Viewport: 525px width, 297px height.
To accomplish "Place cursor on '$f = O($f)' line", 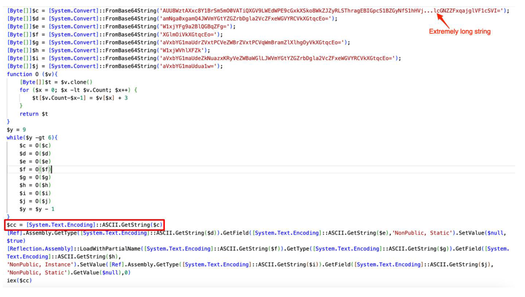I will [x=35, y=170].
